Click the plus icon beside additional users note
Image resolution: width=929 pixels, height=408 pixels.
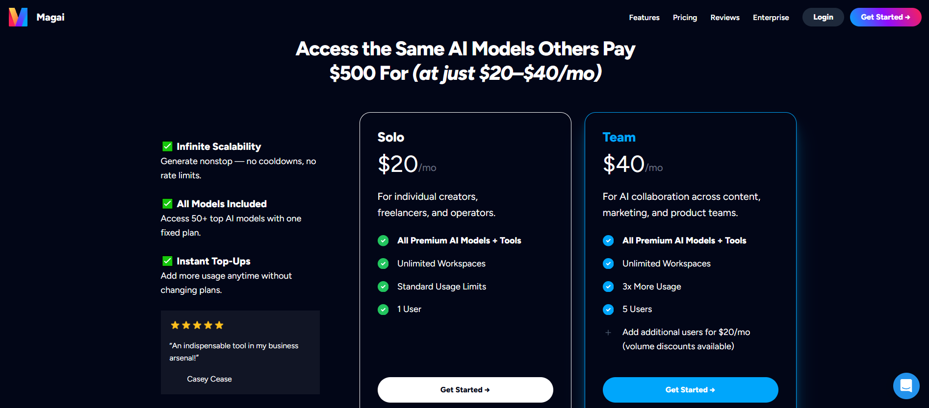point(608,332)
